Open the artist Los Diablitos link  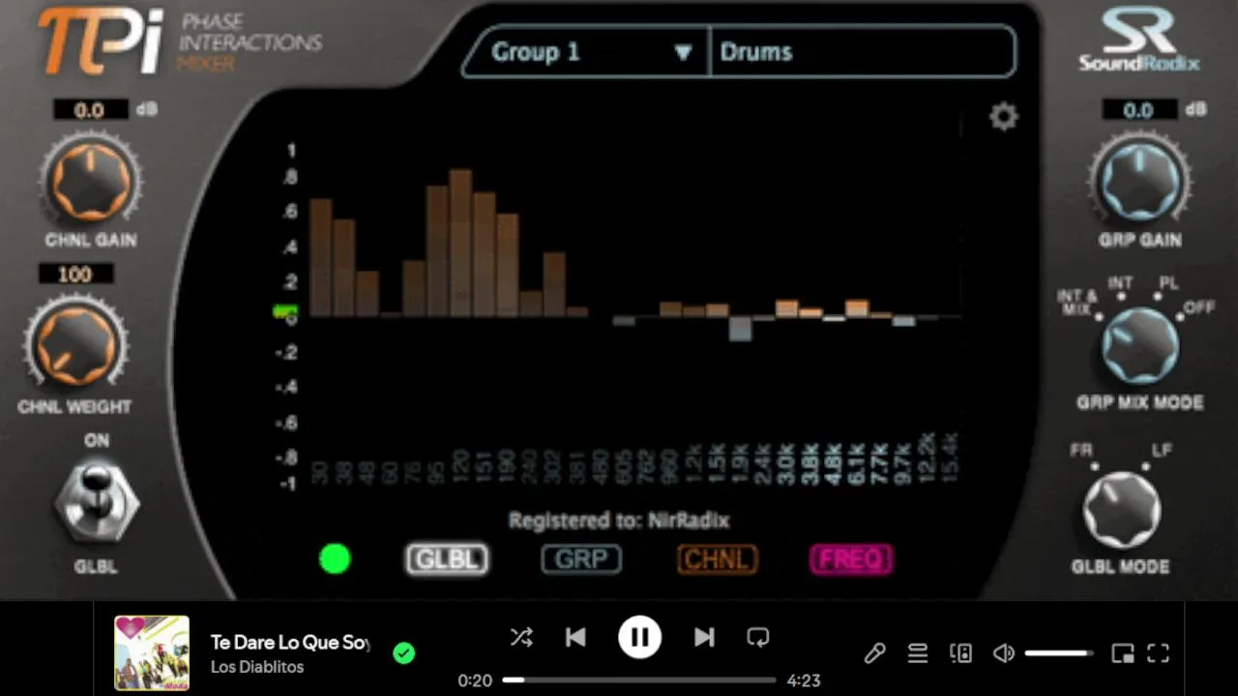(x=257, y=667)
